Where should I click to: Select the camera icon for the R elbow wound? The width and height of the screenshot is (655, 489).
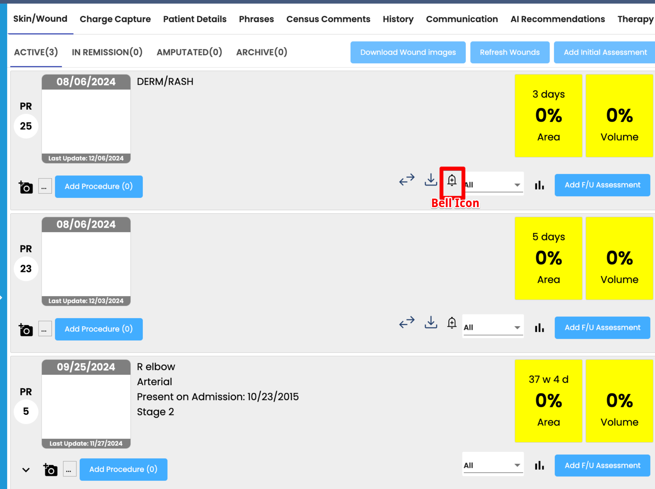pos(51,469)
